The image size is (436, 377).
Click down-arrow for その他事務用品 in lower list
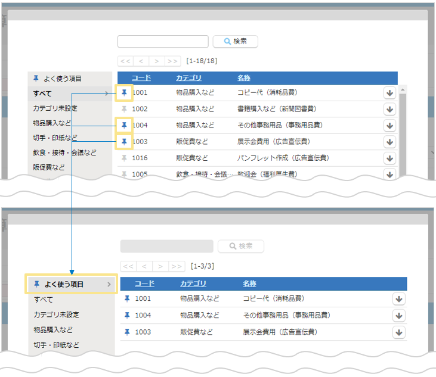pos(399,315)
